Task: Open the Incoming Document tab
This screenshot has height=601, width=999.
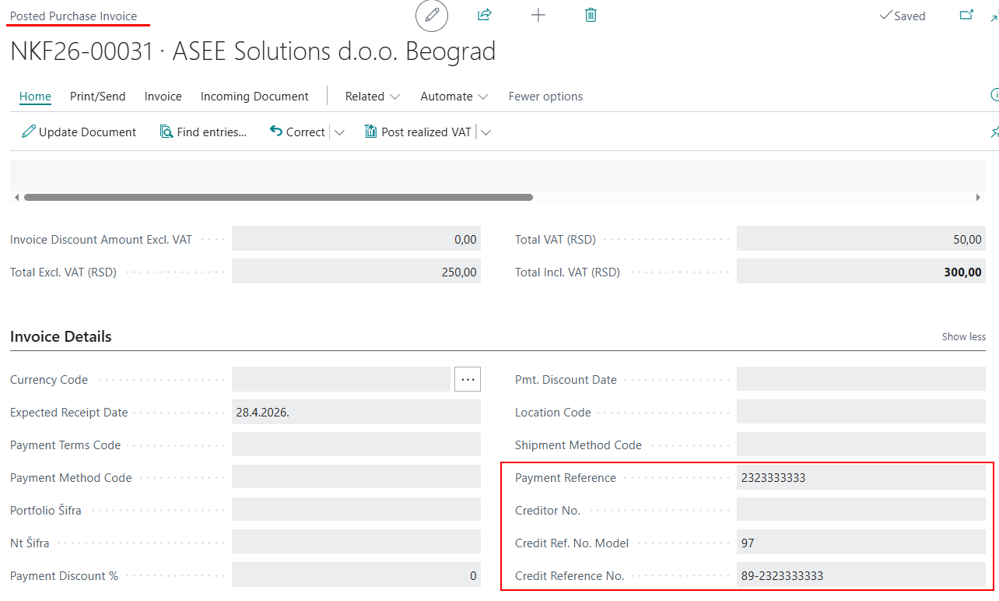Action: tap(254, 97)
